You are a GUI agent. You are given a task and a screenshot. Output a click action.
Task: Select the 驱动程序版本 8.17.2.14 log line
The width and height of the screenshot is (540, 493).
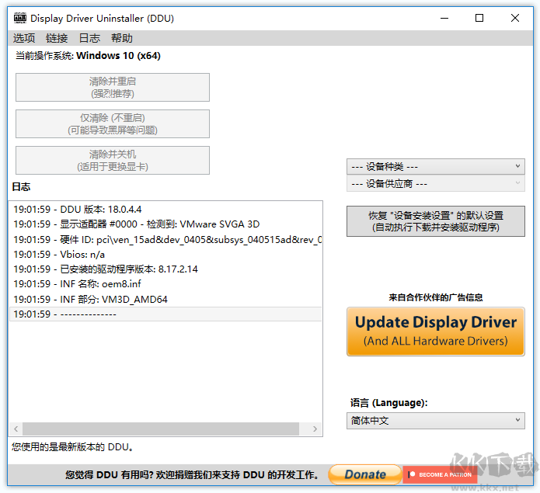[165, 269]
